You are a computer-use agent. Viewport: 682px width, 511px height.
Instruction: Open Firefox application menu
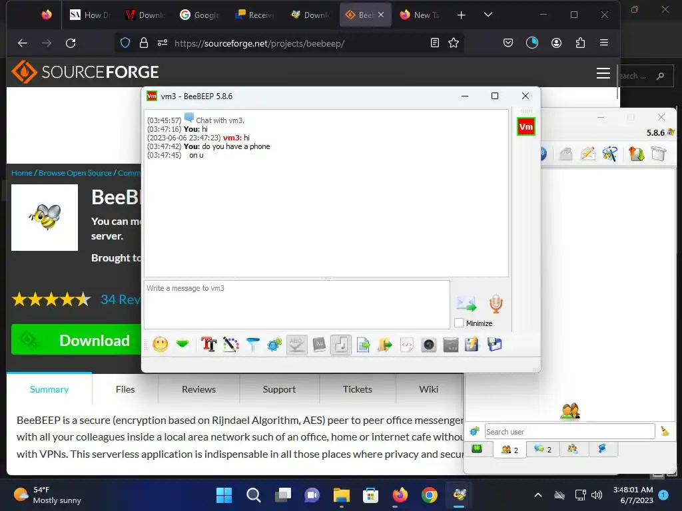click(x=603, y=43)
